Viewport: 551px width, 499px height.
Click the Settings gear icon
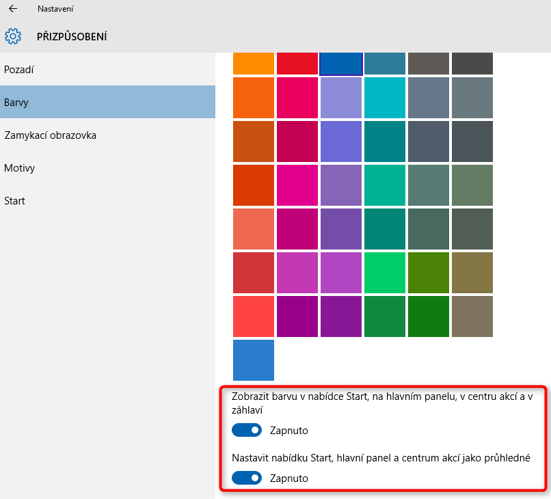click(12, 36)
